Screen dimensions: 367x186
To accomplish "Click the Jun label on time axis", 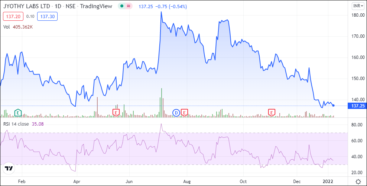I will coord(129,182).
